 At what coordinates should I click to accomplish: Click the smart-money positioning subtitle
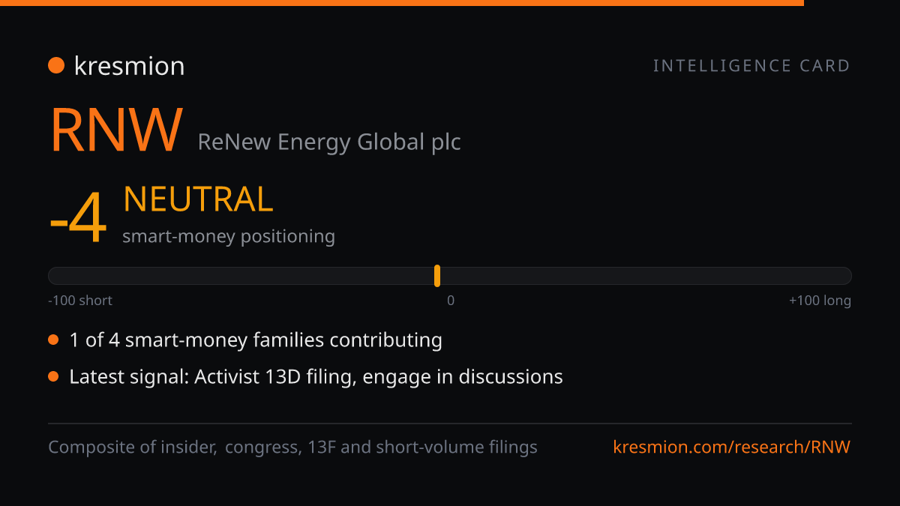click(229, 236)
